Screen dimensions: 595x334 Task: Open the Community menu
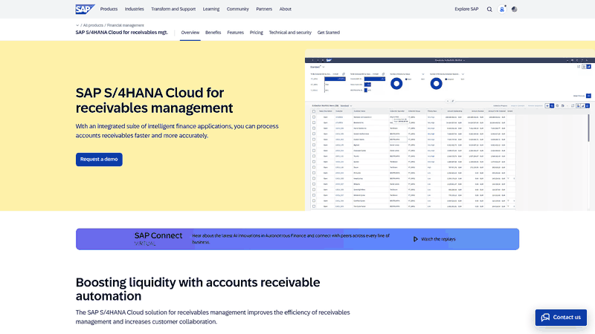237,9
